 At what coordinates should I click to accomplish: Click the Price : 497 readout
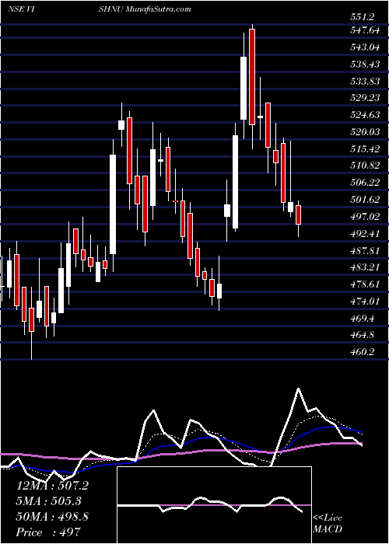coord(48,532)
